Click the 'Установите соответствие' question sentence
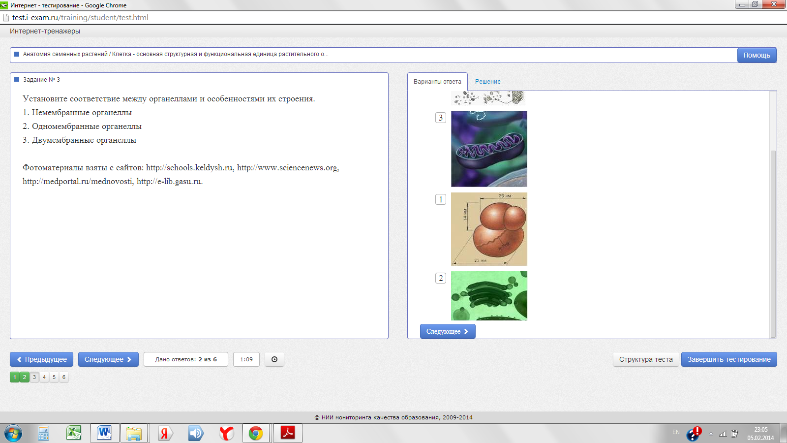The width and height of the screenshot is (787, 443). point(169,99)
